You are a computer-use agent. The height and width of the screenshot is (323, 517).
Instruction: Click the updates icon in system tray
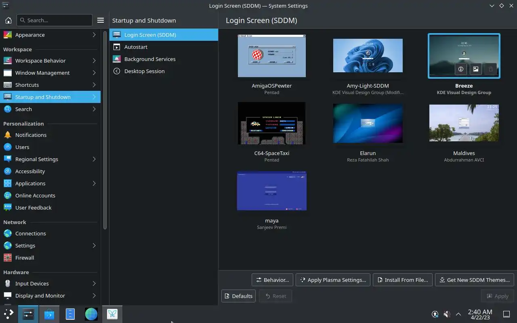pos(435,314)
